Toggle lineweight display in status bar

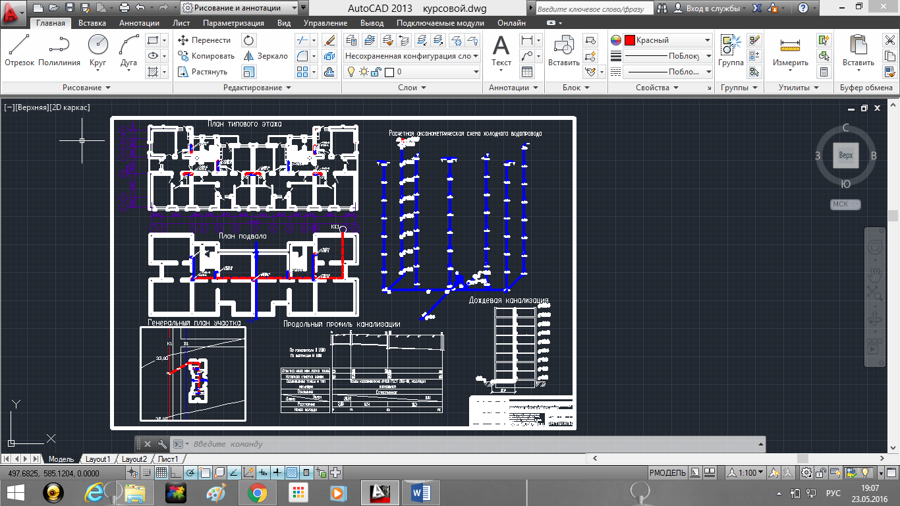click(277, 472)
